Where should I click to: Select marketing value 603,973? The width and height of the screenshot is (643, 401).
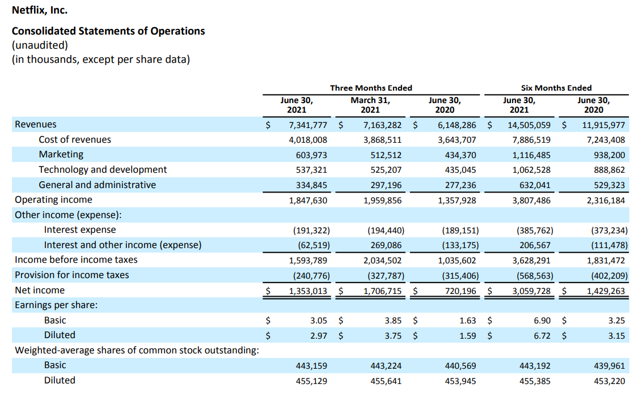pos(312,155)
